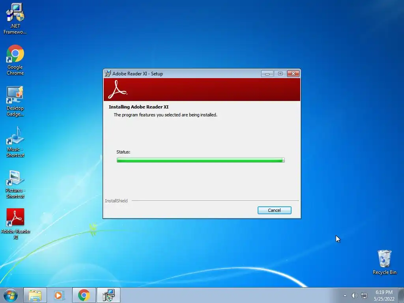Click the installer setup icon on taskbar
404x303 pixels.
(108, 295)
